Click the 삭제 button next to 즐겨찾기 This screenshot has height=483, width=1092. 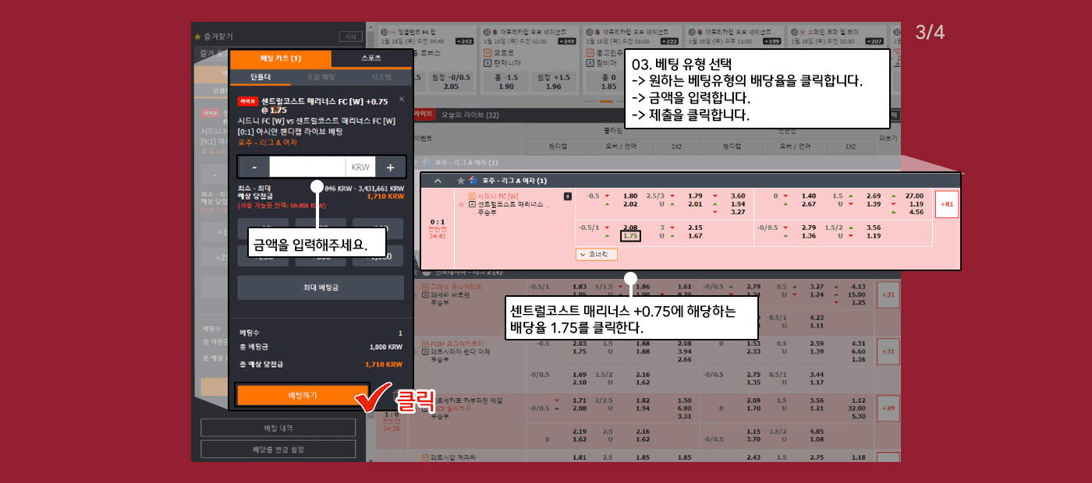[350, 37]
